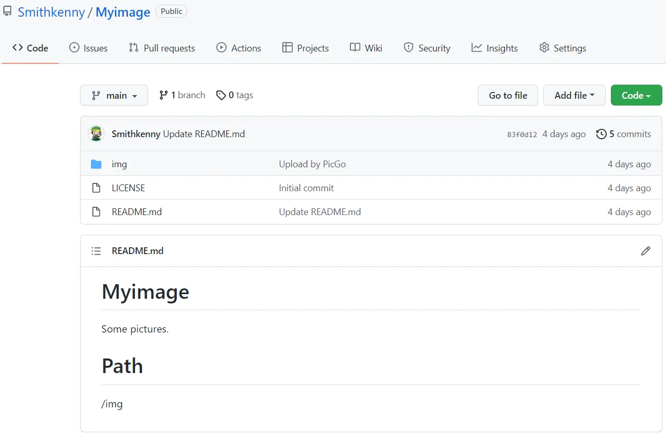Click the Go to file button
666x438 pixels.
click(x=508, y=95)
